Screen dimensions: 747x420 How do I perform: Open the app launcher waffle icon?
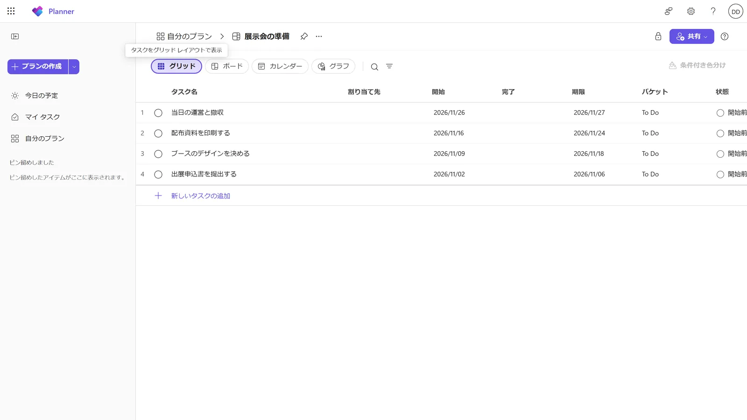[x=11, y=11]
